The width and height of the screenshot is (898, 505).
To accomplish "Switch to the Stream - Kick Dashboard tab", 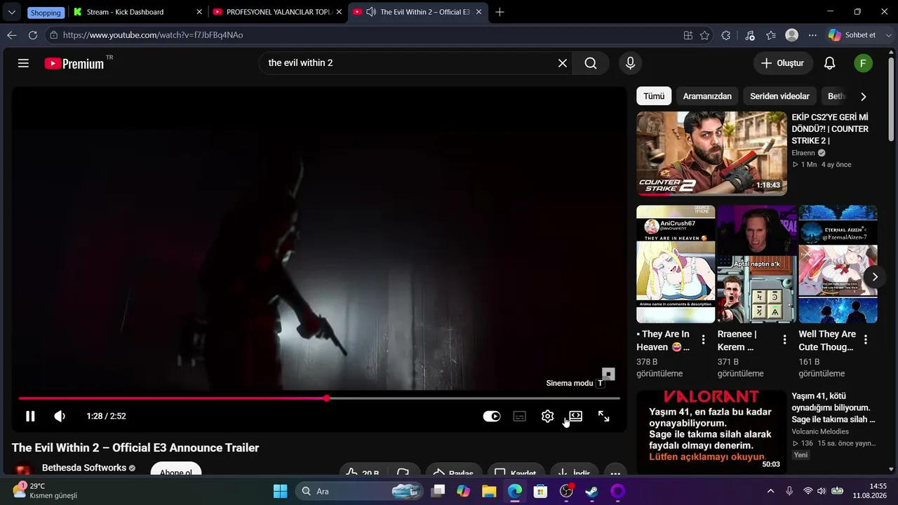I will coord(137,12).
